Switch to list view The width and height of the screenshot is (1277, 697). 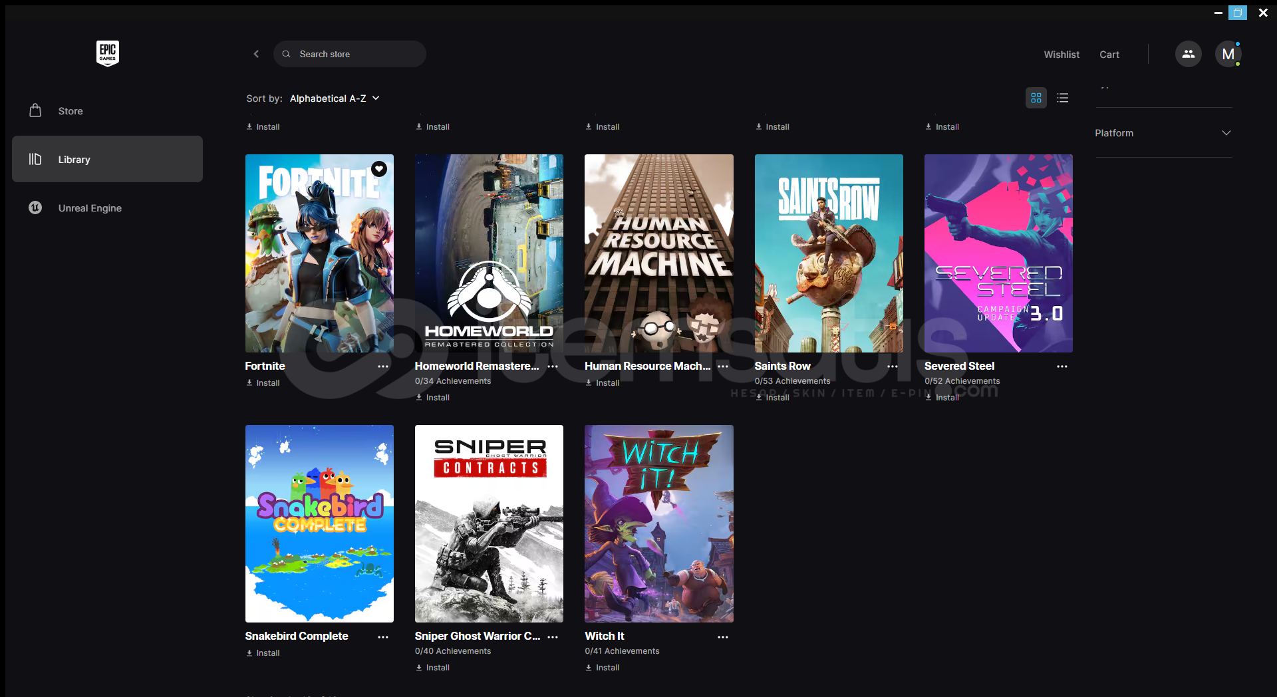pyautogui.click(x=1062, y=98)
